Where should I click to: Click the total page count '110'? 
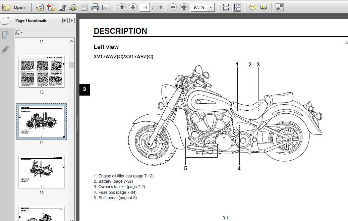pos(159,7)
